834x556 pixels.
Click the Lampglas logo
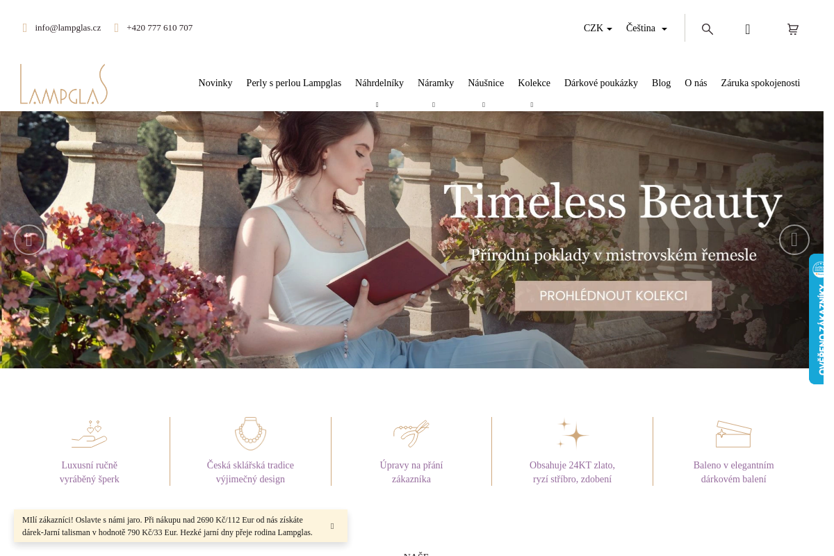click(x=64, y=84)
